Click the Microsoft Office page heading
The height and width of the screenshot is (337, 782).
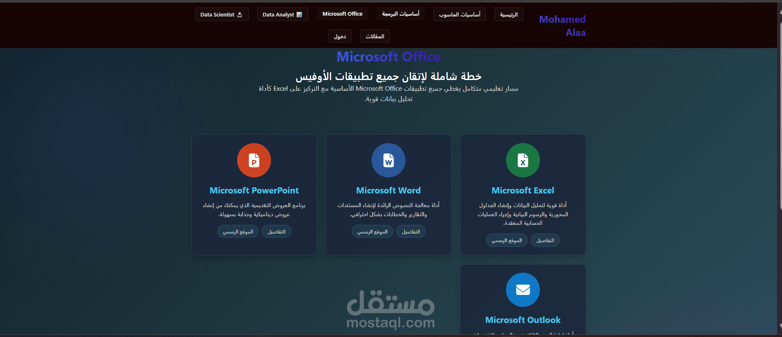[389, 57]
